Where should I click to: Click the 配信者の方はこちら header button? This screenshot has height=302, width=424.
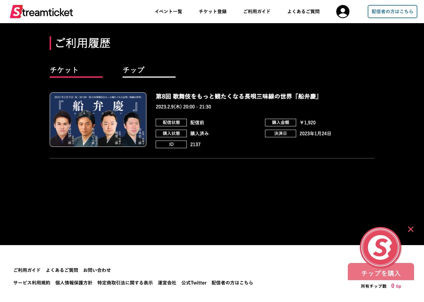(393, 12)
